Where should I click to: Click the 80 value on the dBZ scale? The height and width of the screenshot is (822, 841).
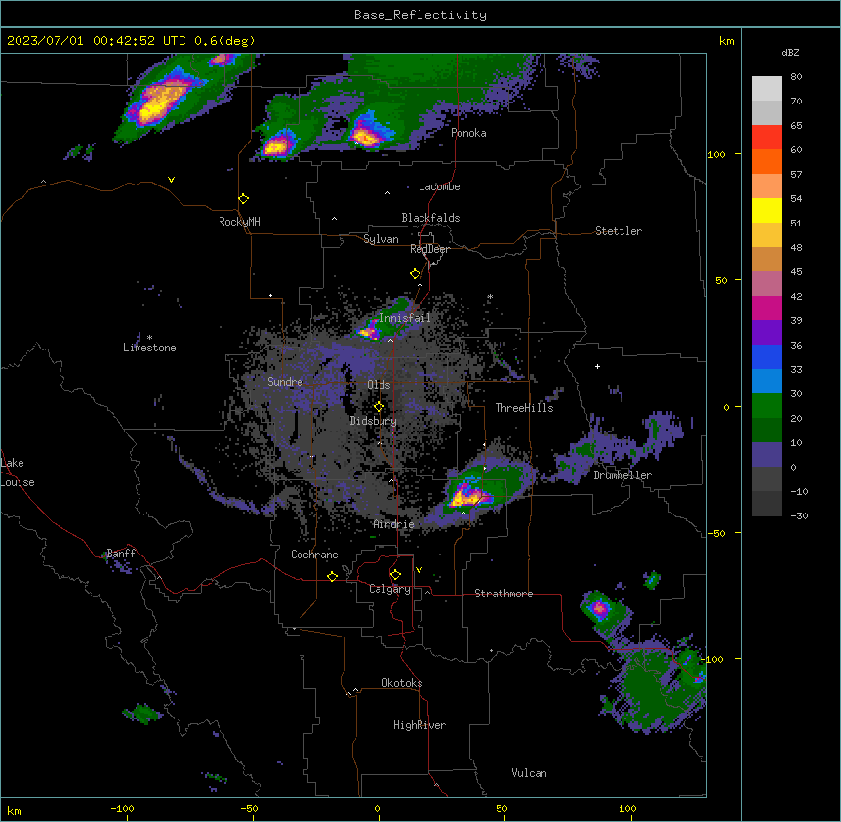[796, 77]
